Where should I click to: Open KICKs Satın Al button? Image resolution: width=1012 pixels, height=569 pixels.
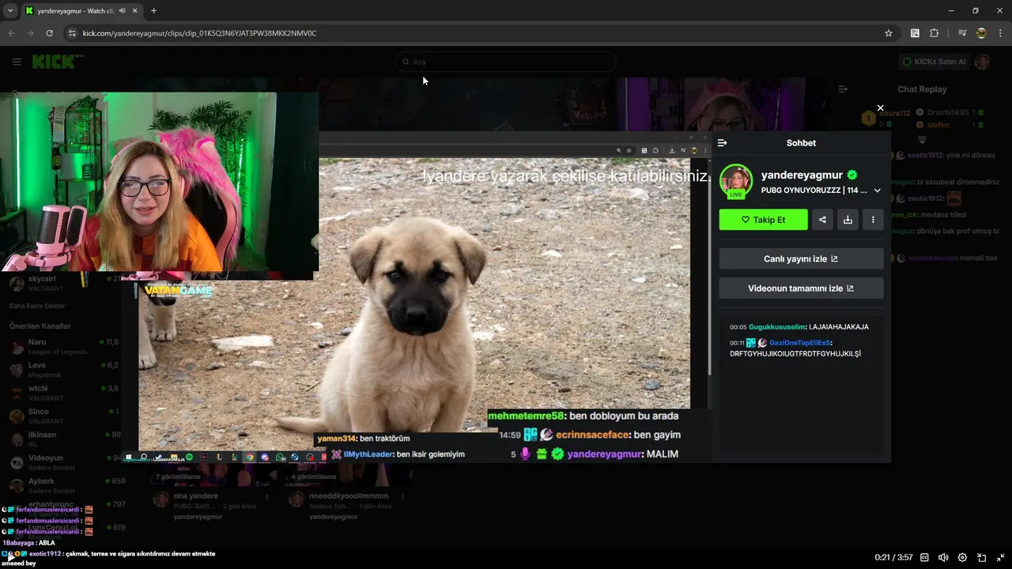(934, 62)
